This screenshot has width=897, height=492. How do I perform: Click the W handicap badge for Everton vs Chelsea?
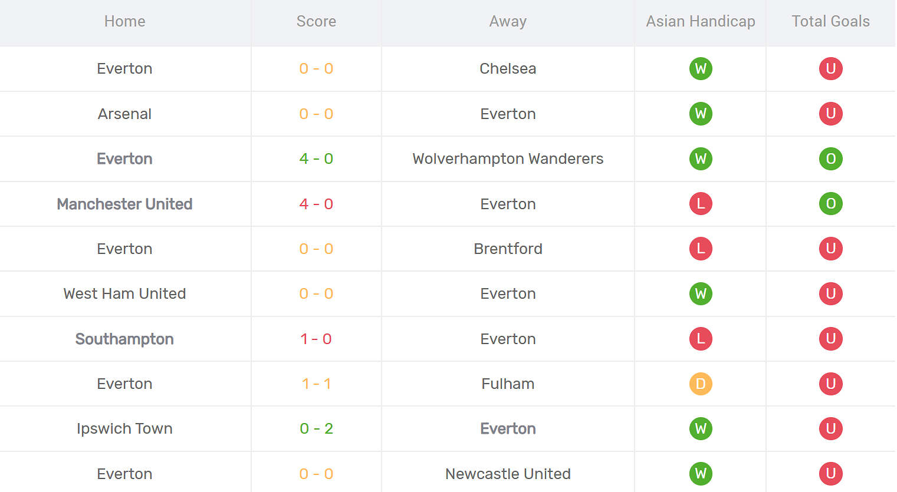(701, 69)
